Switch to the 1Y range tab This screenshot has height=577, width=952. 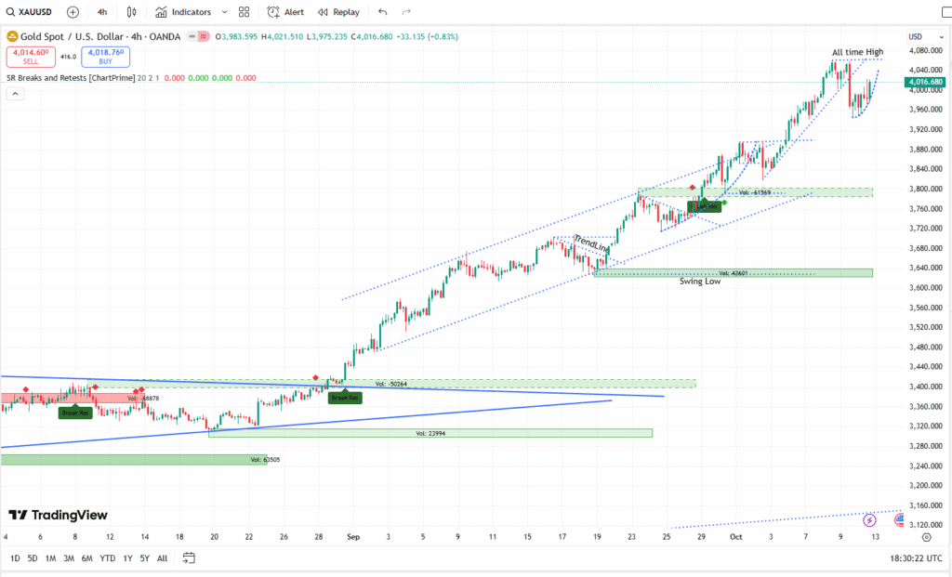(x=126, y=558)
